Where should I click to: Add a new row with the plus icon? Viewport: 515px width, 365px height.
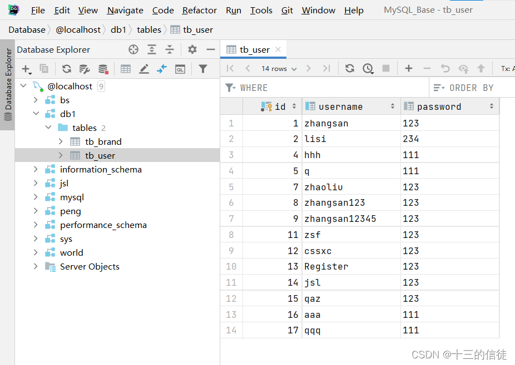[x=409, y=68]
